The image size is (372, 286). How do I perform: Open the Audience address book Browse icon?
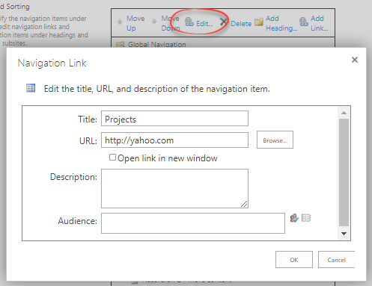306,218
